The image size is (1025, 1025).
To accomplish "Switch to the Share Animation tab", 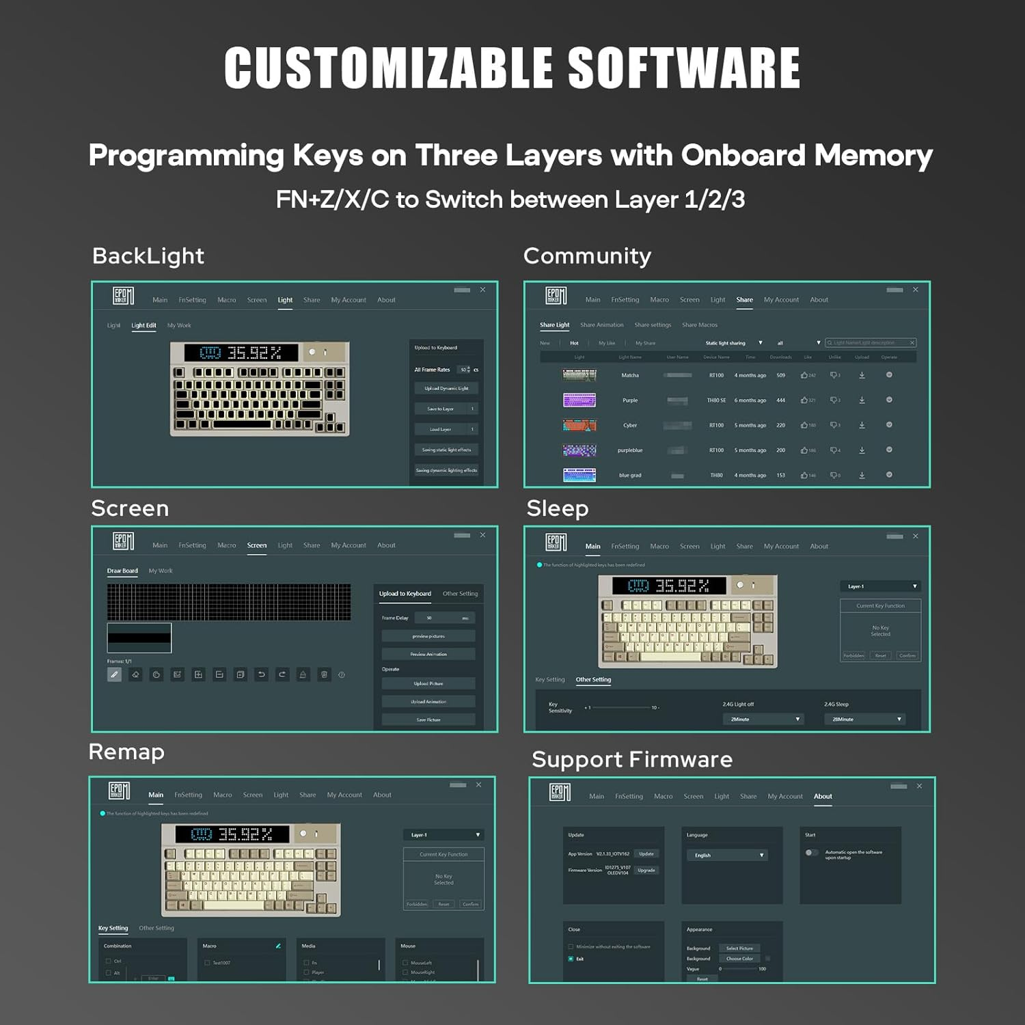I will tap(601, 325).
